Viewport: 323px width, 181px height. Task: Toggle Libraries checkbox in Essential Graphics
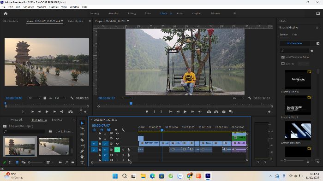(283, 64)
